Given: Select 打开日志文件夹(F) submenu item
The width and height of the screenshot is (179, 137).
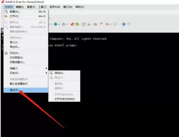Looking at the screenshot, I should pyautogui.click(x=64, y=99).
